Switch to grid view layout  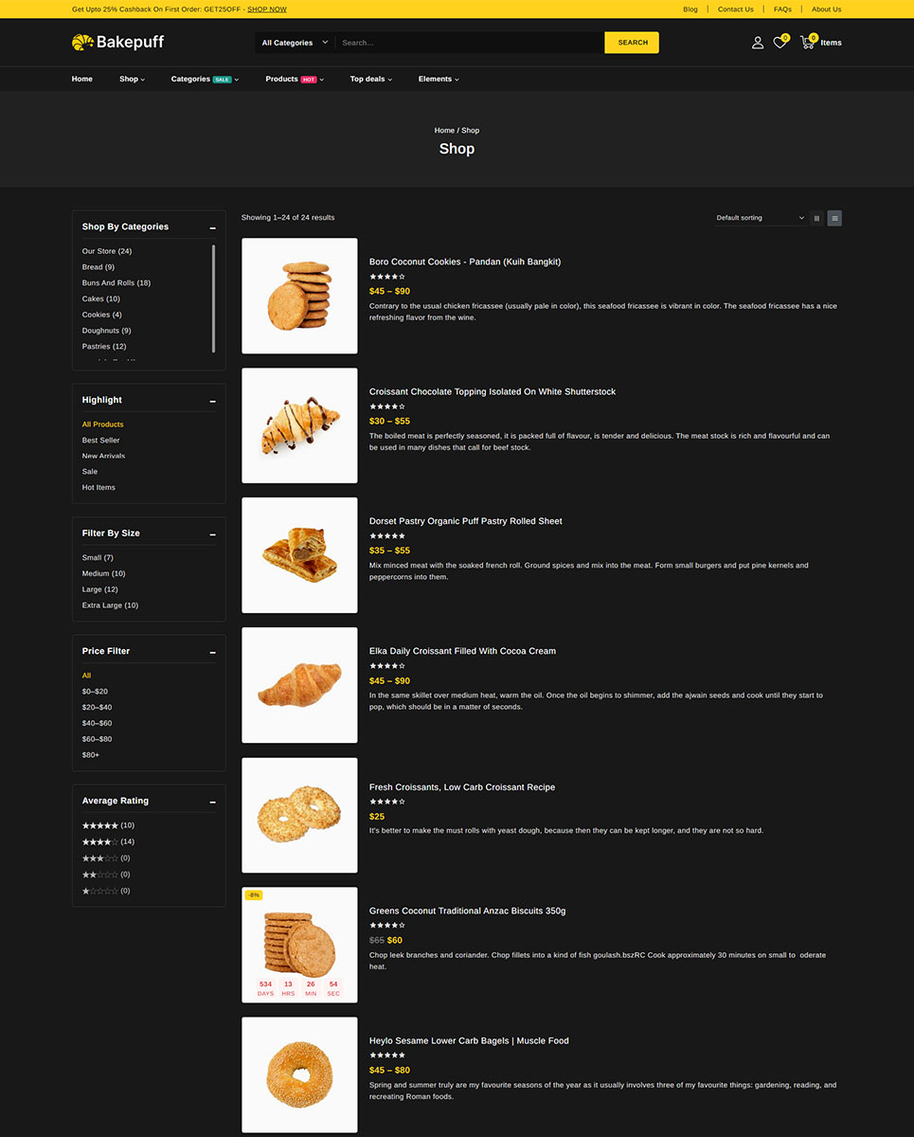[817, 218]
